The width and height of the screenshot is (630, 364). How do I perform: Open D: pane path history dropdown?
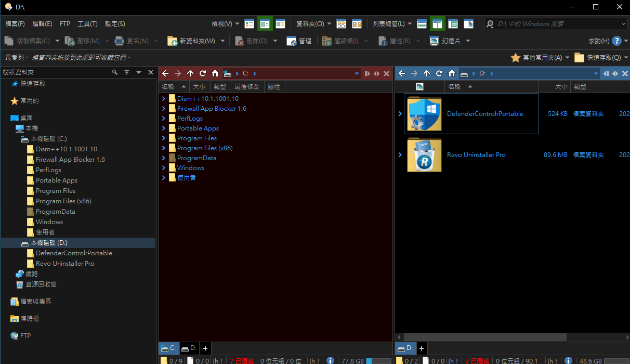(x=595, y=74)
